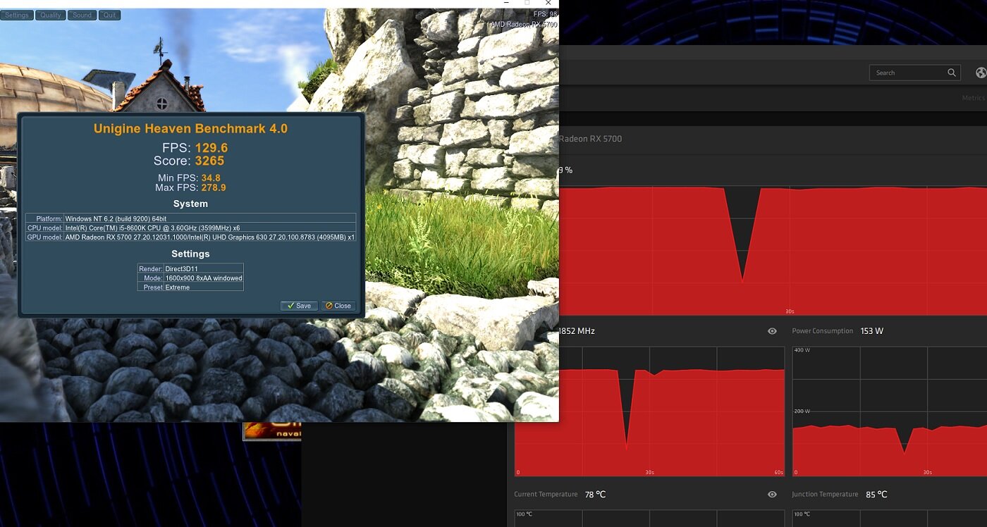Open the globe web icon in Radeon Software
Image resolution: width=987 pixels, height=527 pixels.
pyautogui.click(x=981, y=73)
